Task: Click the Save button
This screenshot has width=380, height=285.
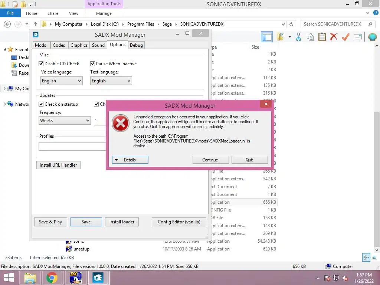Action: click(x=86, y=222)
